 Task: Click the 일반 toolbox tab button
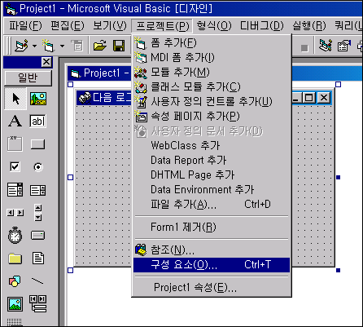pyautogui.click(x=28, y=78)
